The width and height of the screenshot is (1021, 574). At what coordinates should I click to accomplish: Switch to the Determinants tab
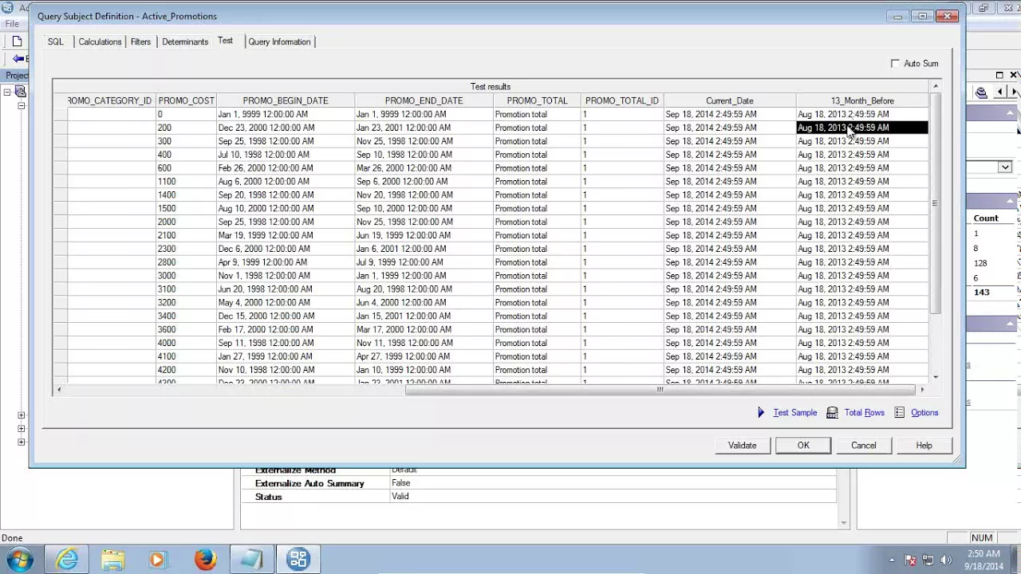point(185,41)
